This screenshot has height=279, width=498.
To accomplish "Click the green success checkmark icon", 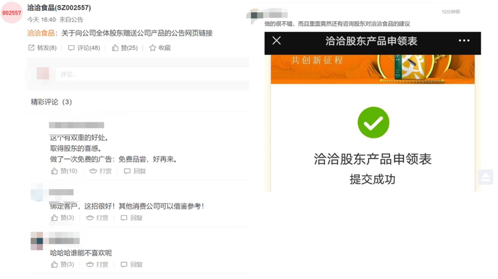I will (373, 123).
